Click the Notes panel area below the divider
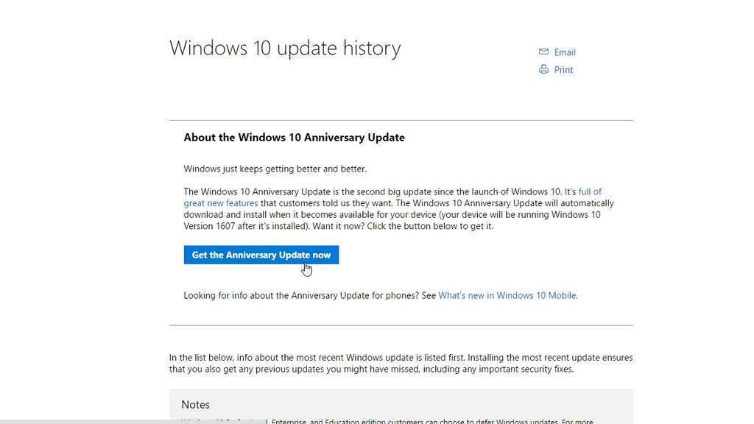The image size is (754, 424). pos(401,405)
